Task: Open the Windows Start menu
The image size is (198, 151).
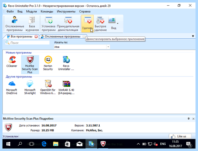Action: click(8, 144)
